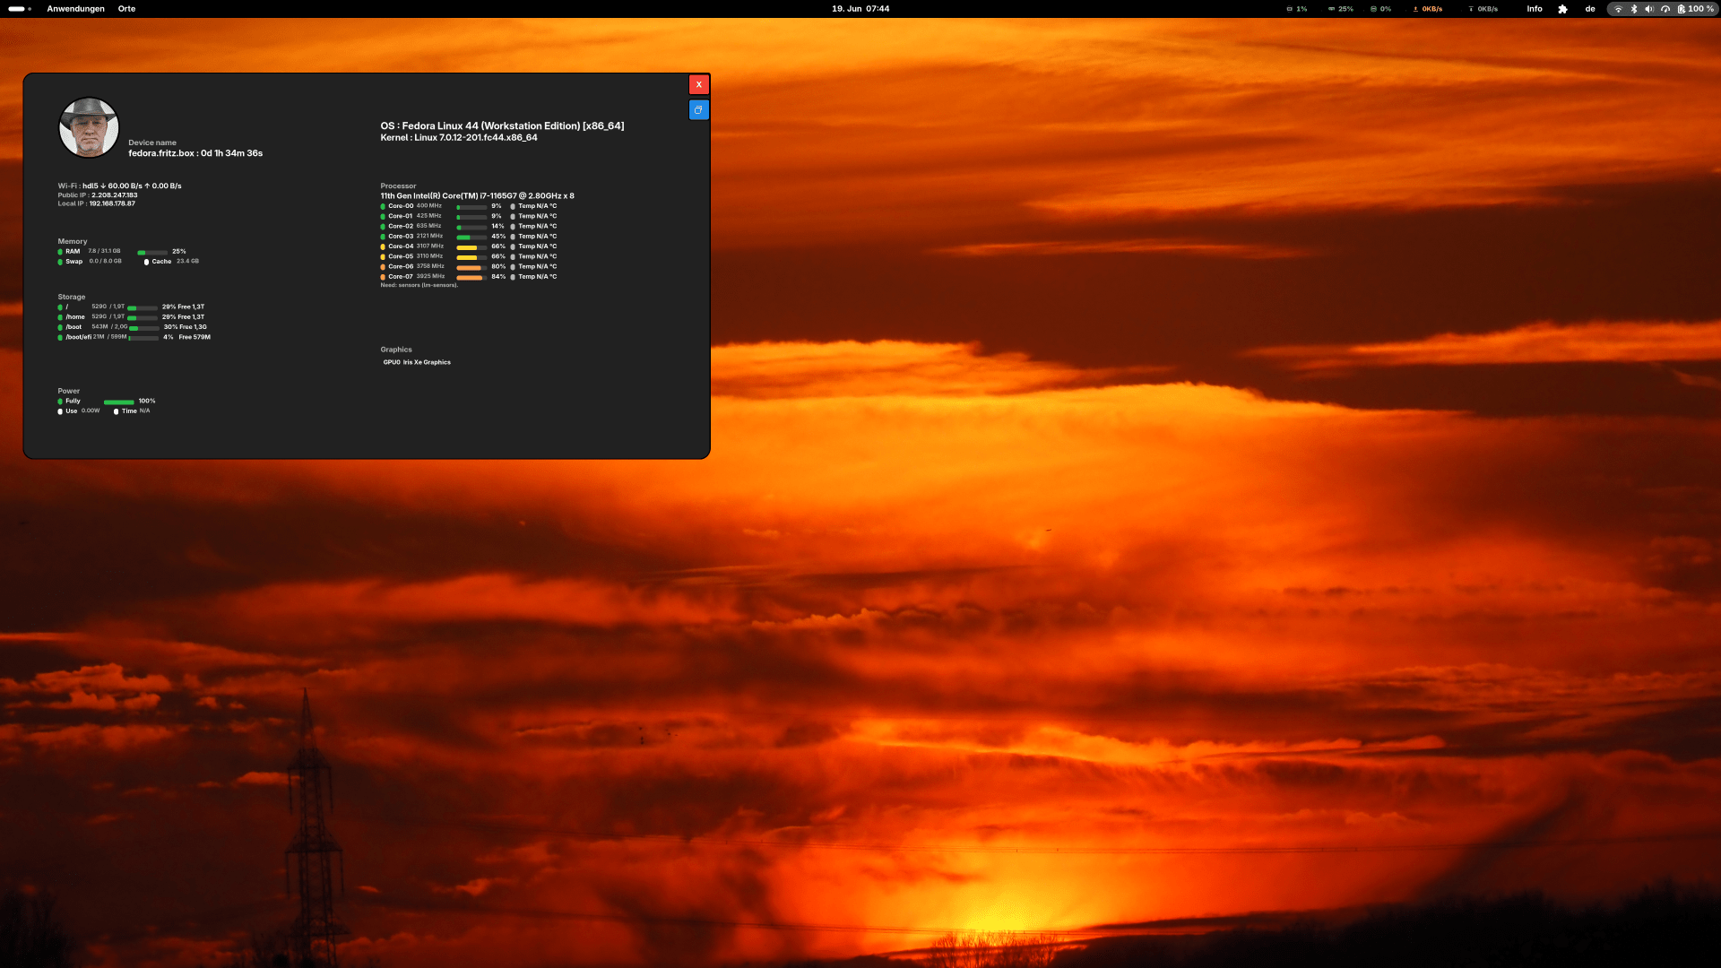This screenshot has height=968, width=1721.
Task: Click the Power section heading
Action: tap(69, 392)
